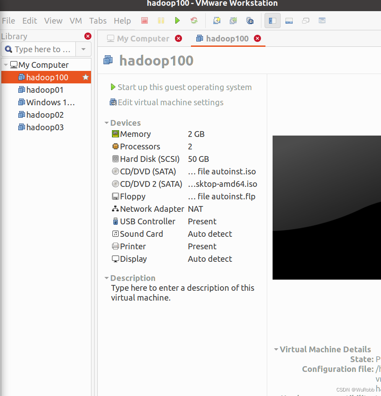The height and width of the screenshot is (396, 381).
Task: Toggle the thumbnail bar view icon
Action: tap(289, 21)
